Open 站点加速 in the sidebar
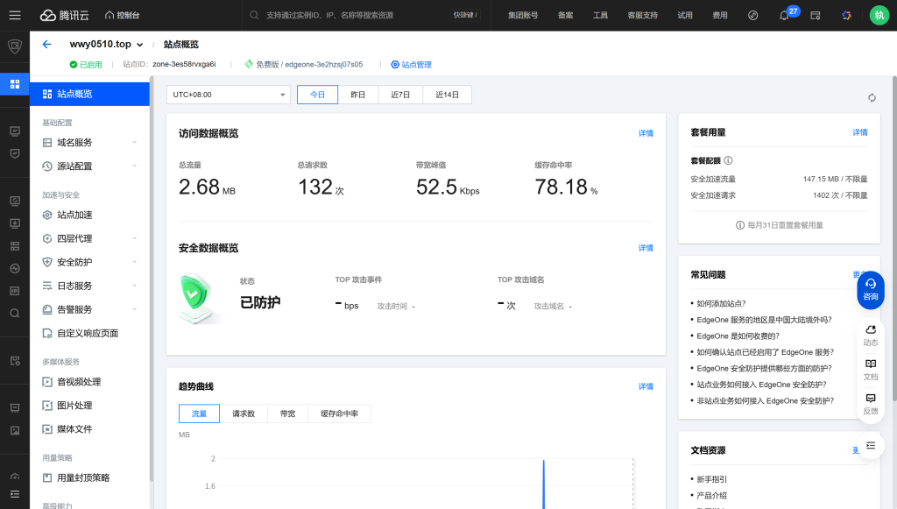The height and width of the screenshot is (509, 897). coord(74,215)
